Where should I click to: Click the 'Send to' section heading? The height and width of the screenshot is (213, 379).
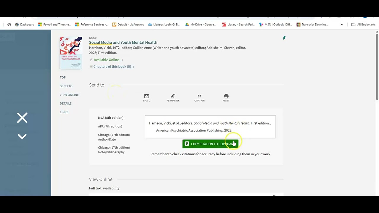[97, 85]
